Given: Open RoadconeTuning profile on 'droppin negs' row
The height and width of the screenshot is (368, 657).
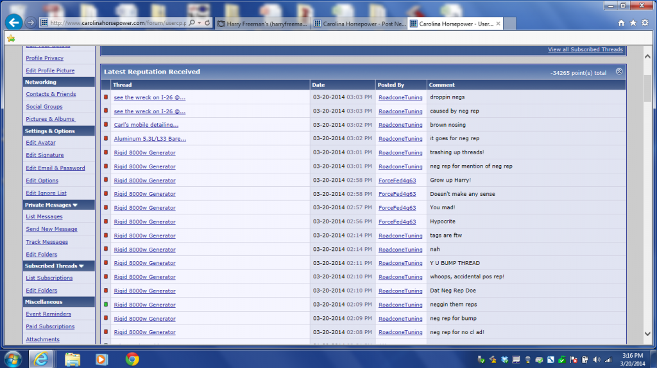Looking at the screenshot, I should click(400, 97).
